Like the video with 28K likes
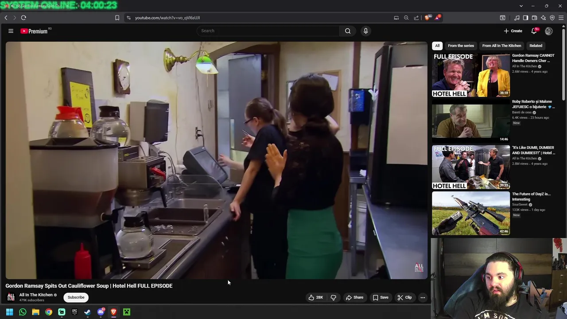Screen dimensions: 567x319 click(x=315, y=297)
